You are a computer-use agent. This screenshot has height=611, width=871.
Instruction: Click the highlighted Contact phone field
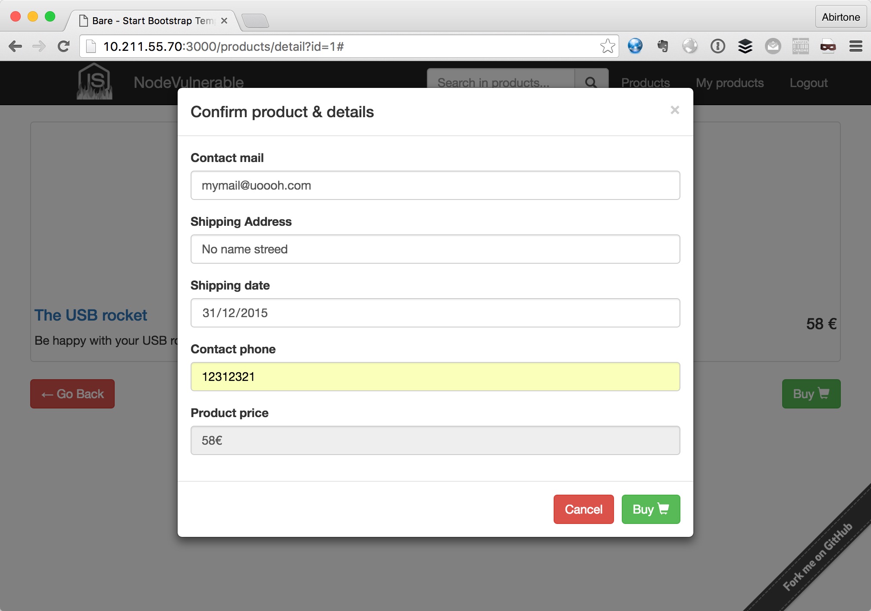coord(435,376)
